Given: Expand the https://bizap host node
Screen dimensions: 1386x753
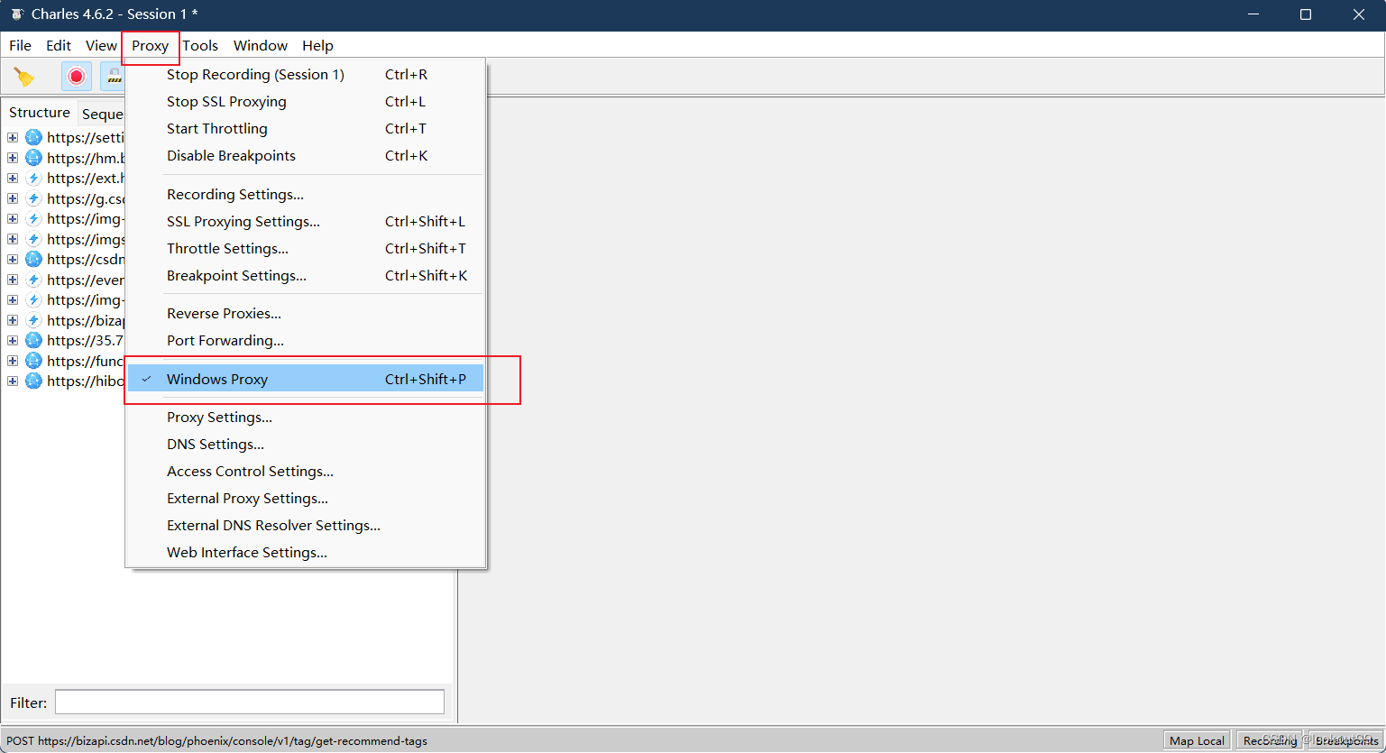Looking at the screenshot, I should pos(13,320).
